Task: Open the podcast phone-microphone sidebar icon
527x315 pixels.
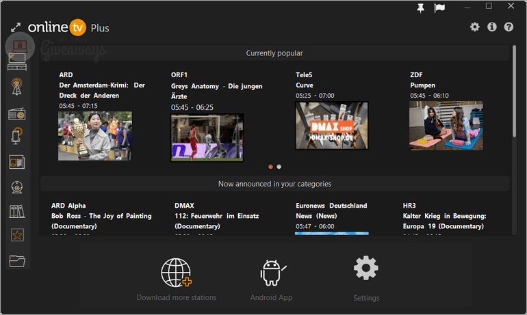Action: tap(17, 136)
